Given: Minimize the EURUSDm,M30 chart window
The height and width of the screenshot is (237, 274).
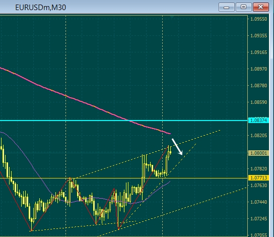Looking at the screenshot, I should click(x=227, y=7).
